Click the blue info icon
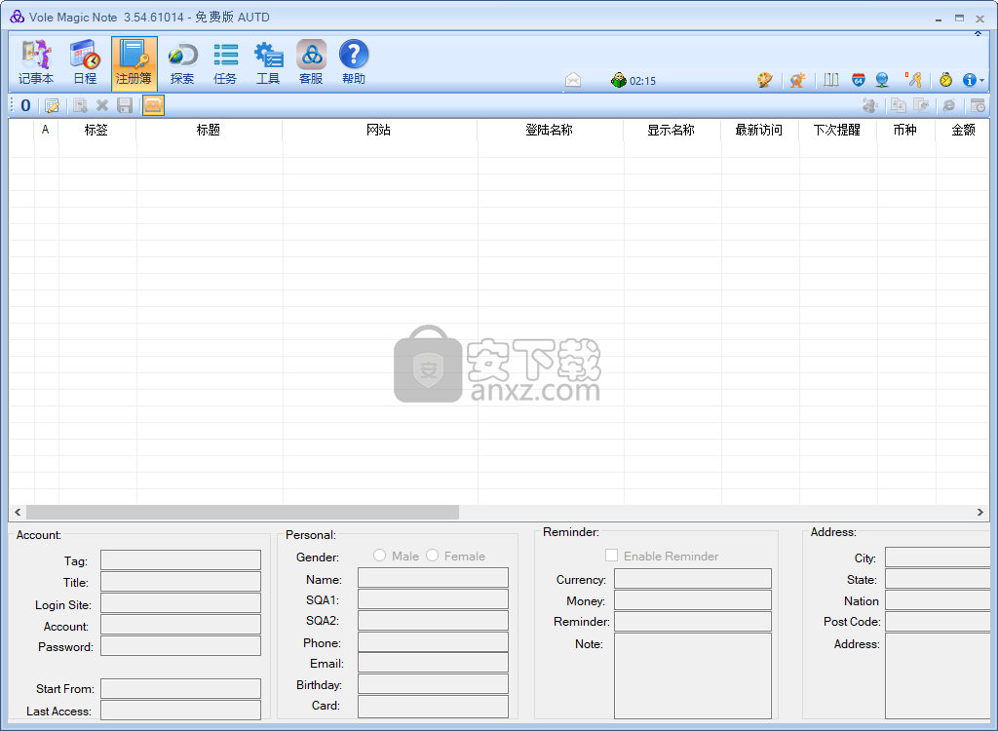The image size is (998, 731). pyautogui.click(x=969, y=80)
